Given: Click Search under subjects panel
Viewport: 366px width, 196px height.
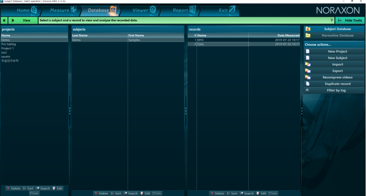Looking at the screenshot, I should (131, 193).
